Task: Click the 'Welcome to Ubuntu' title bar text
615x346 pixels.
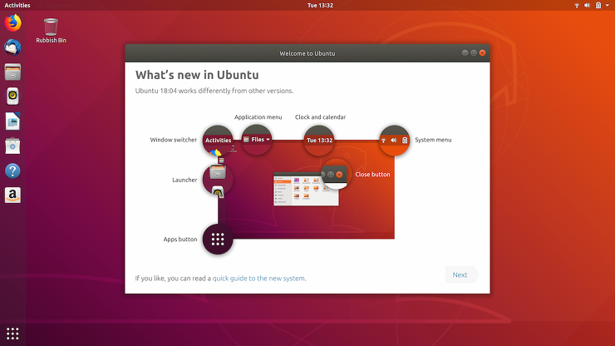Action: [307, 53]
